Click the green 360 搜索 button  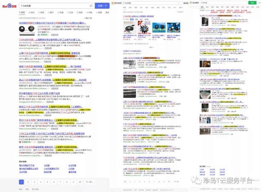252,3
